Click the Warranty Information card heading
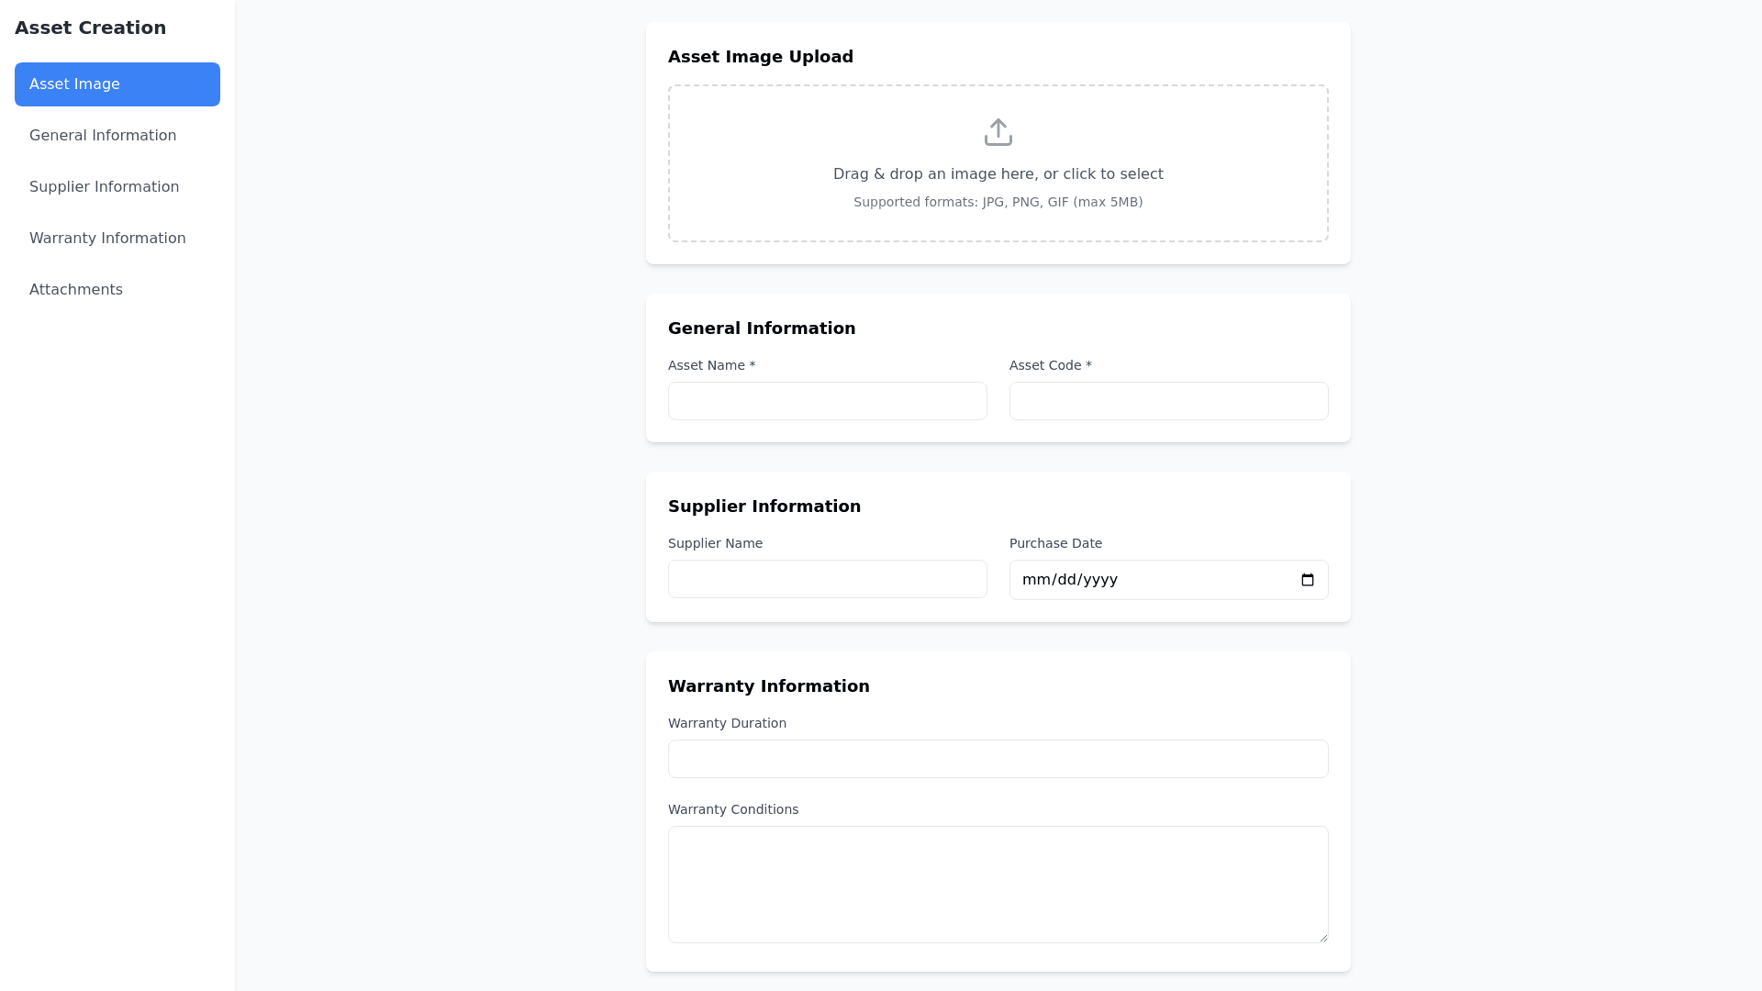The image size is (1762, 991). click(x=768, y=686)
